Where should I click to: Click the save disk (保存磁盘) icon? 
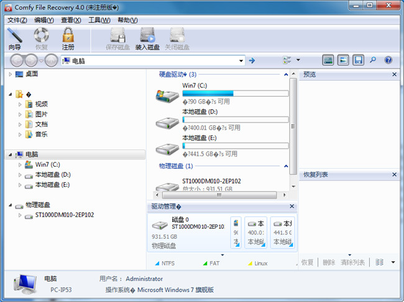(117, 35)
